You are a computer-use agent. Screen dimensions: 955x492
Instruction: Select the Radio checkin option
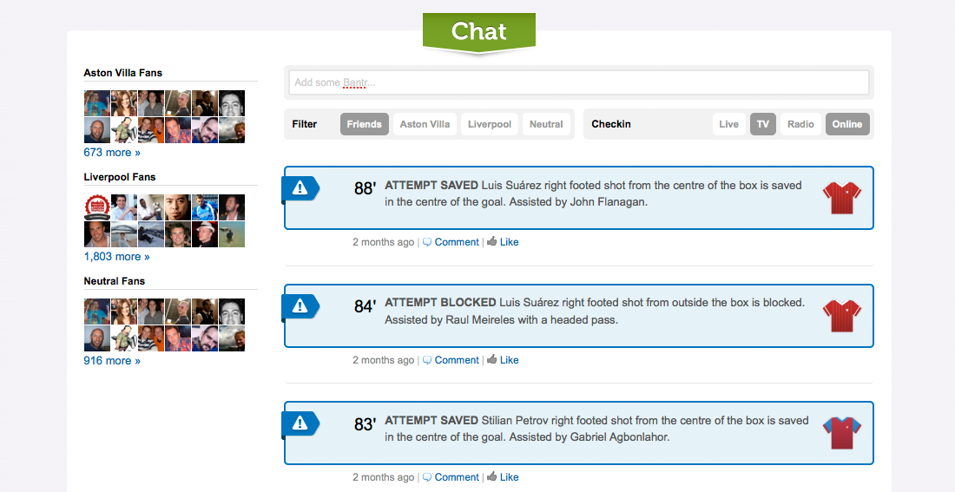click(x=801, y=124)
